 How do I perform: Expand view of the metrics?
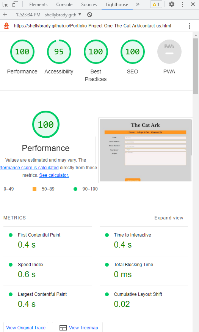click(169, 218)
